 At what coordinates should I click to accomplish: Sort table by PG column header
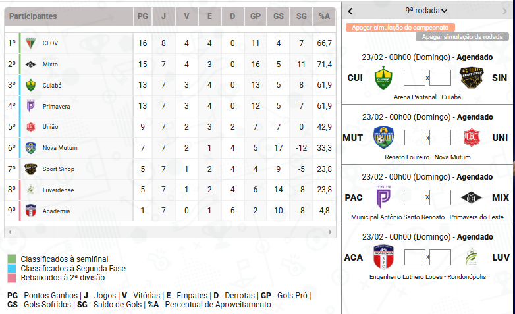pos(142,16)
